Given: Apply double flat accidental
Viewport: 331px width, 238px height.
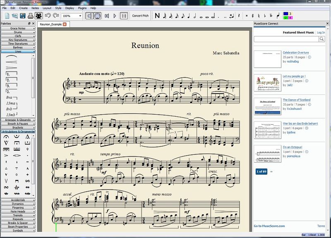Looking at the screenshot, I should pos(271,16).
